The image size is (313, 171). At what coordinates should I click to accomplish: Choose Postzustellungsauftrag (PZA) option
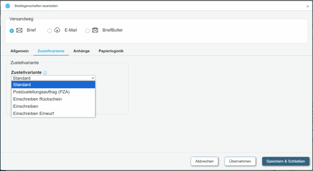53,92
